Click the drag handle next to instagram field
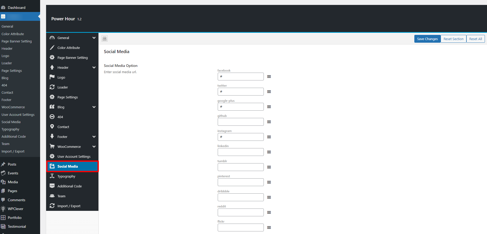Viewport: 487px width, 234px height. 269,137
